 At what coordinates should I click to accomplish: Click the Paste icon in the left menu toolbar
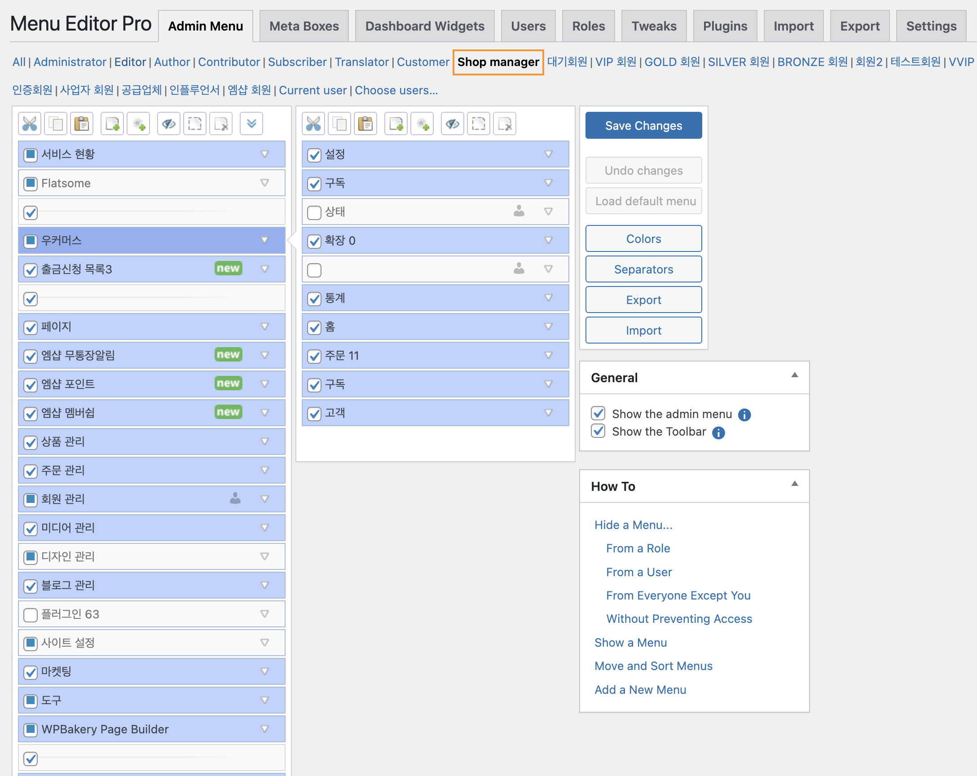click(82, 124)
